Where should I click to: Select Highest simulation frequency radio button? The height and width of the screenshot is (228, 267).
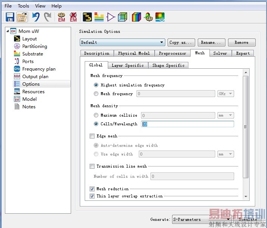[x=96, y=85]
